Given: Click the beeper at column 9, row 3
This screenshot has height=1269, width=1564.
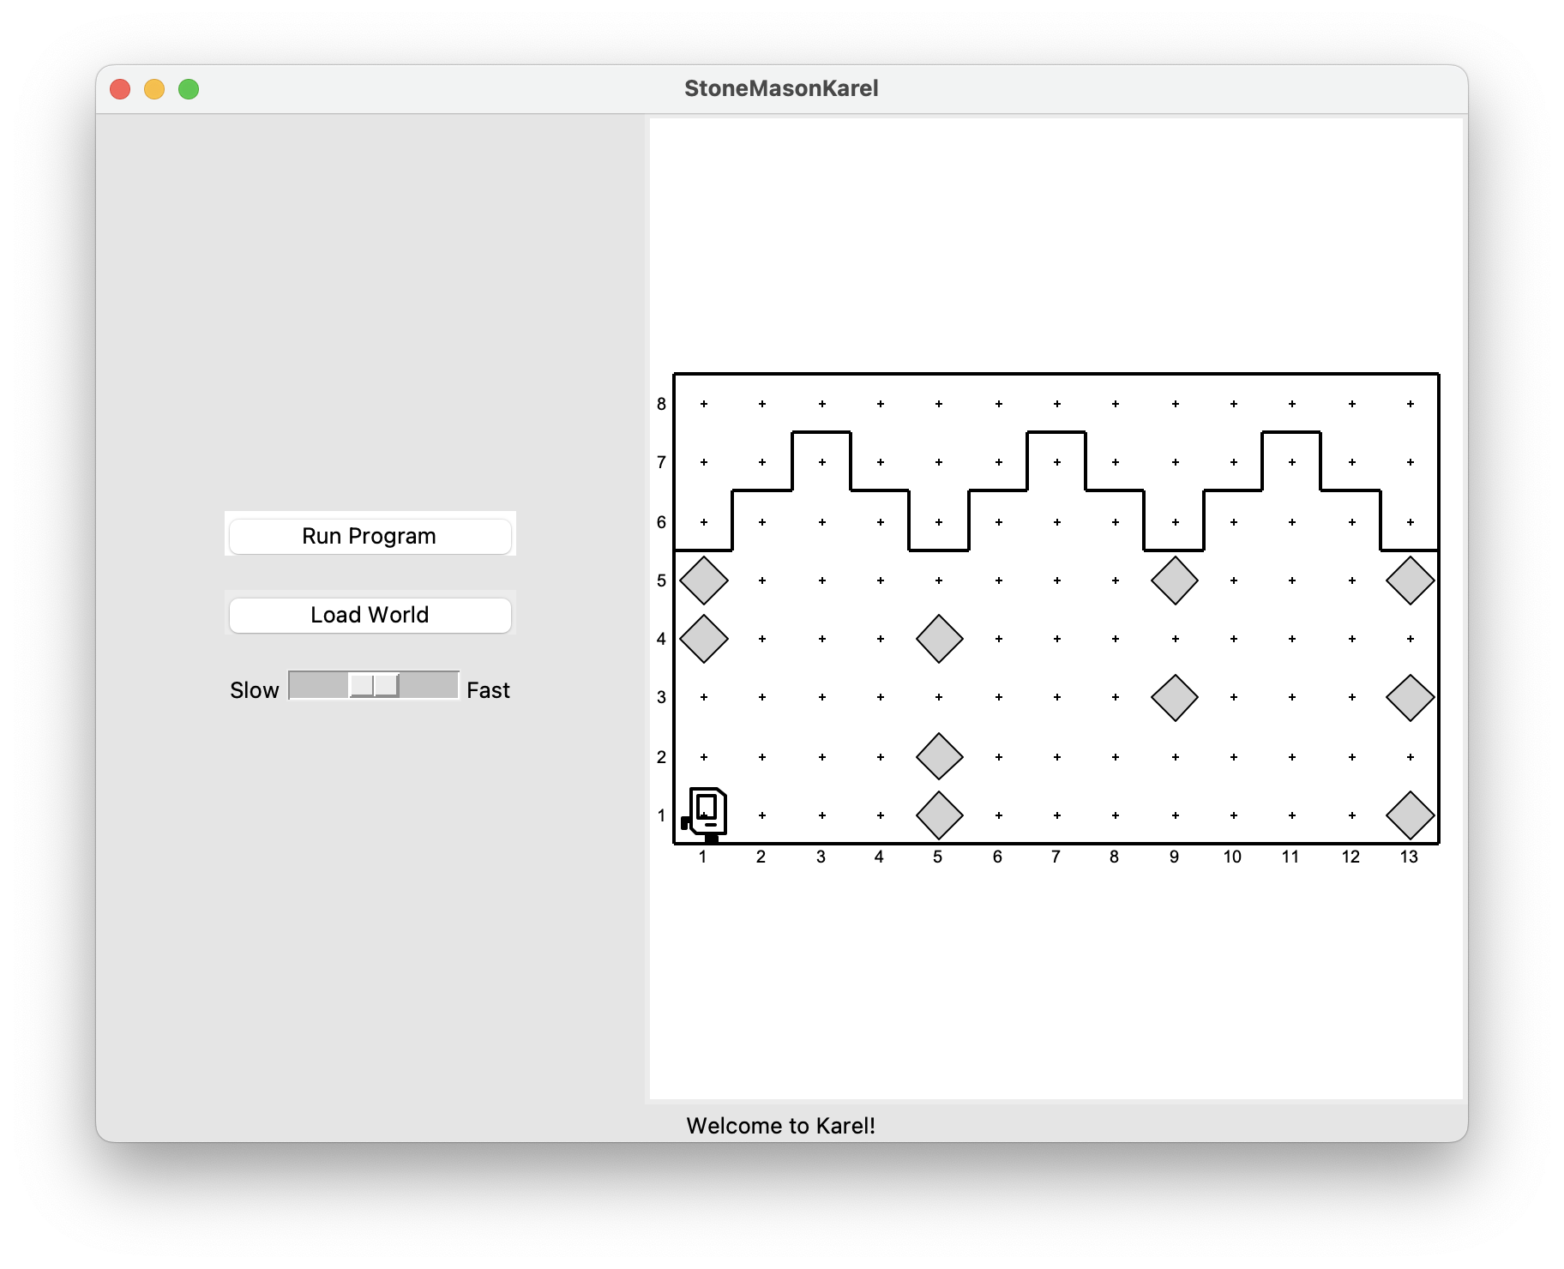Looking at the screenshot, I should point(1175,697).
